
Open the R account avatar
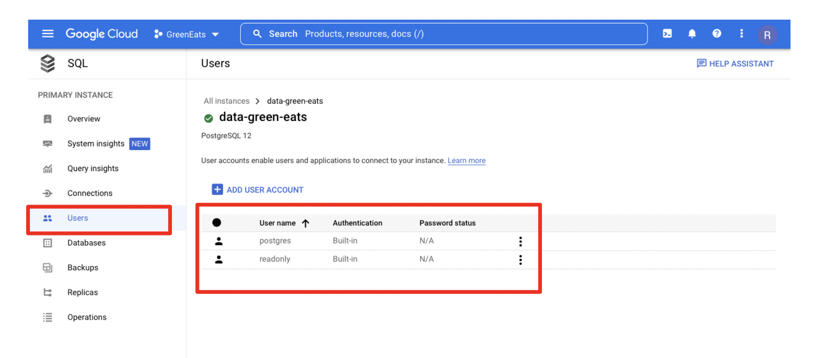tap(767, 35)
